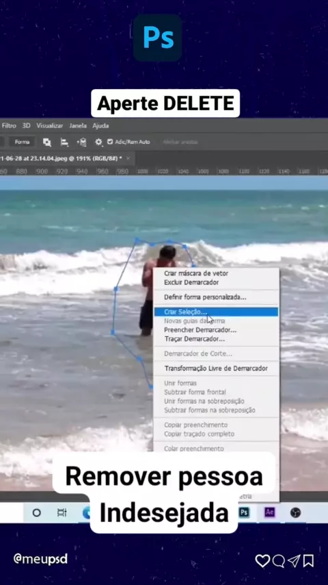Open the 3D menu
This screenshot has height=585, width=328.
point(26,126)
